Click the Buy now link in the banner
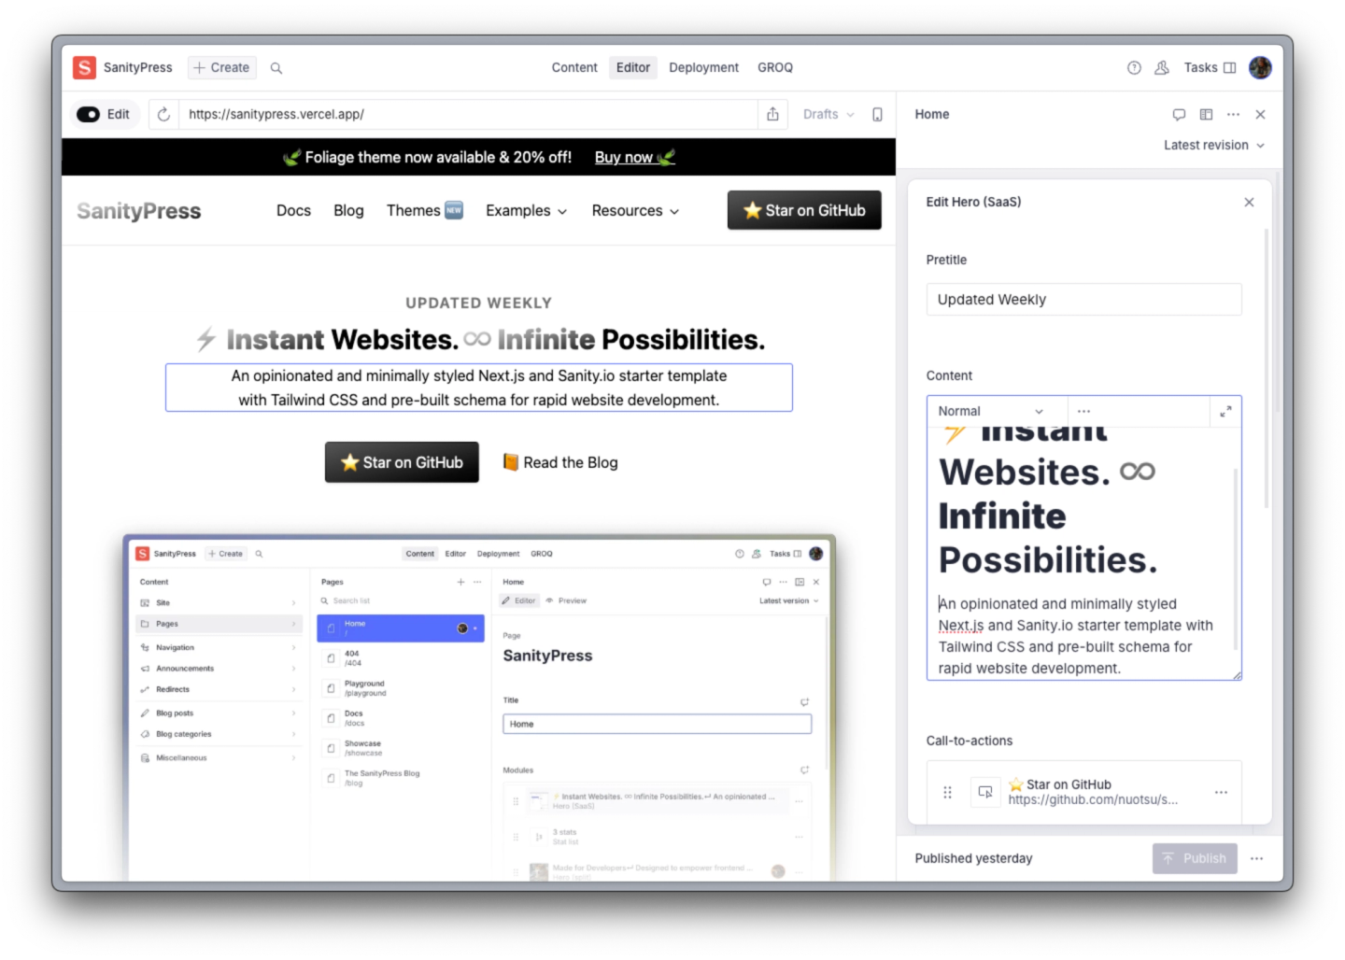The height and width of the screenshot is (960, 1345). (626, 157)
